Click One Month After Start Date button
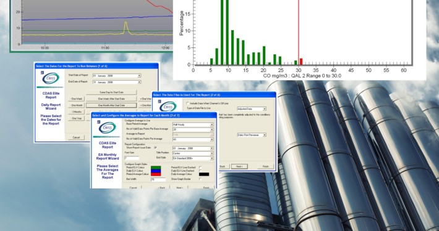This screenshot has width=439, height=231. point(111,105)
